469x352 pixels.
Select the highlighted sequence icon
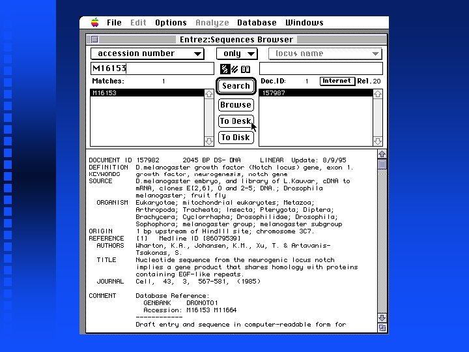click(x=224, y=69)
